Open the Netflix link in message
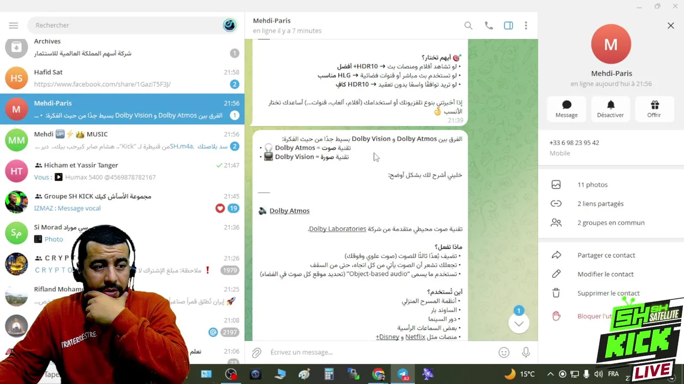 click(415, 337)
